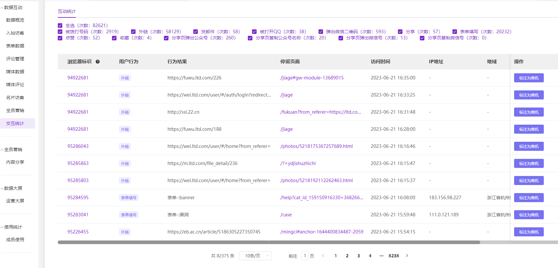Open the /jiage#gw-module-13689015 page link

[312, 78]
